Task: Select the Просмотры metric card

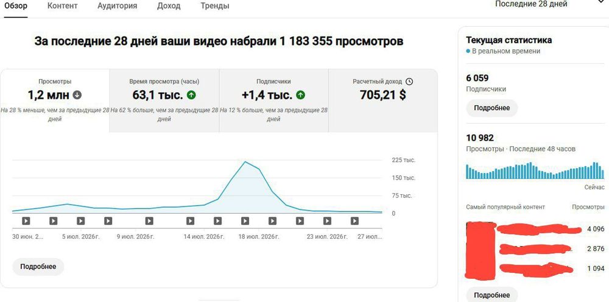Action: pos(55,101)
